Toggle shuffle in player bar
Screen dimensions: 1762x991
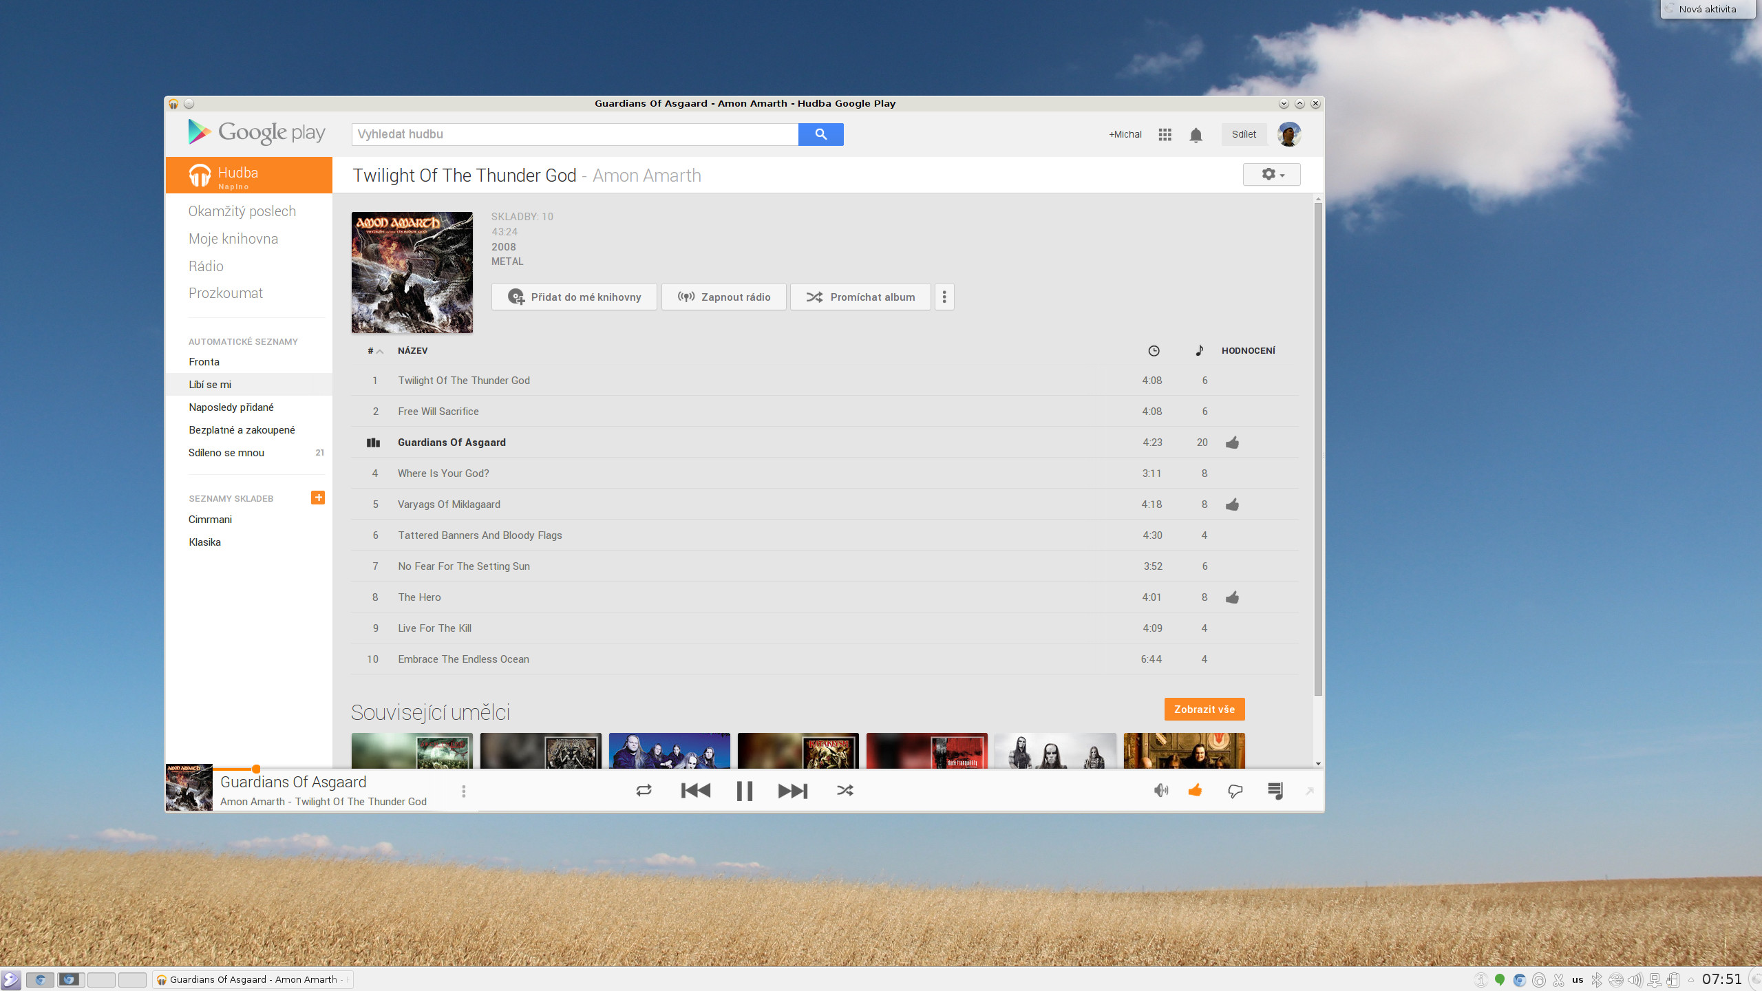(845, 791)
